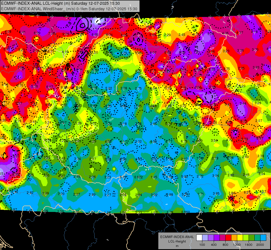This screenshot has width=271, height=250.
Task: Click the white legend color swatch
Action: (x=199, y=238)
